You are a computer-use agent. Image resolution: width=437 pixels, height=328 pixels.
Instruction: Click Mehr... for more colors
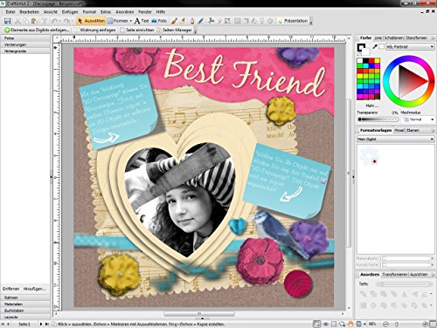[x=371, y=106]
